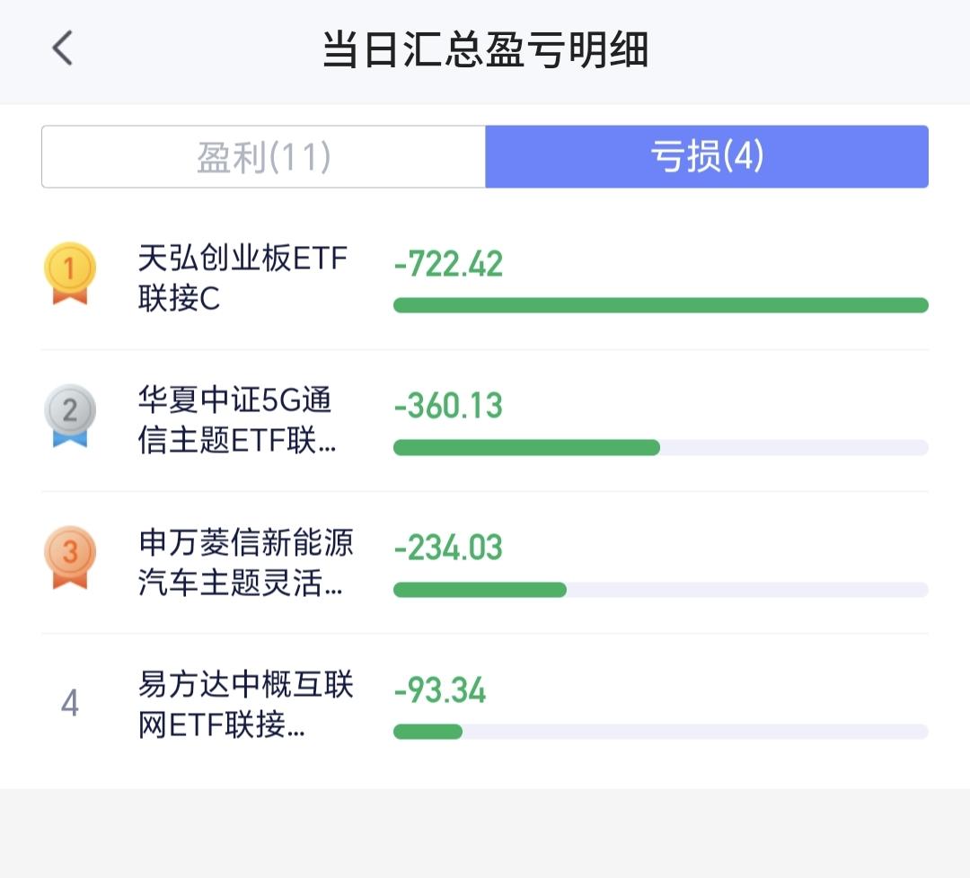Screen dimensions: 970x878
Task: Click the full green bar under -722.42
Action: tap(660, 305)
